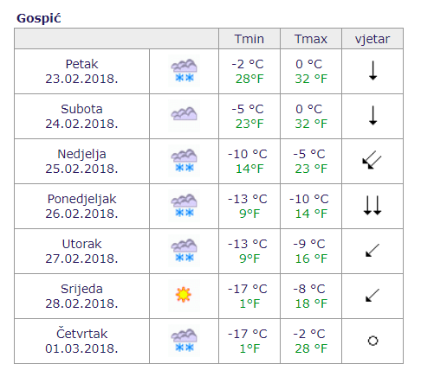Click the cloudy icon for Subota
Image resolution: width=421 pixels, height=377 pixels.
tap(184, 116)
